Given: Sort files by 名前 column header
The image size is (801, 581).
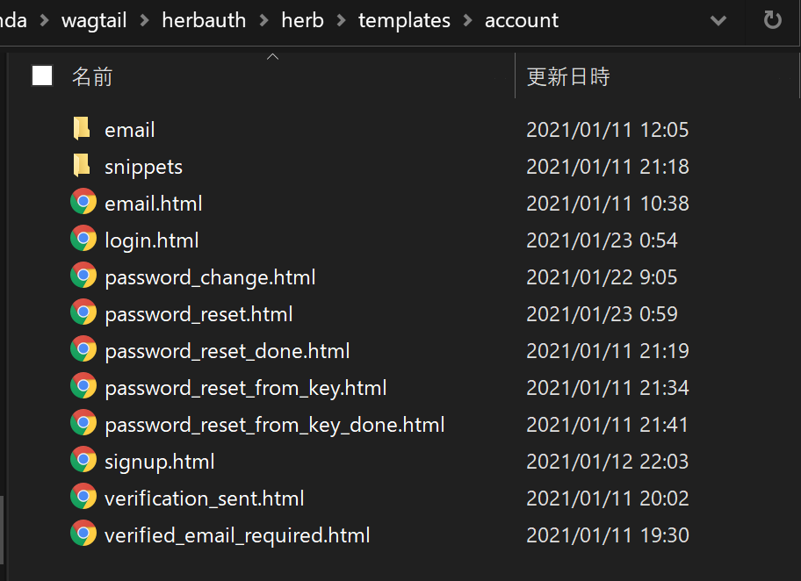Looking at the screenshot, I should point(92,76).
